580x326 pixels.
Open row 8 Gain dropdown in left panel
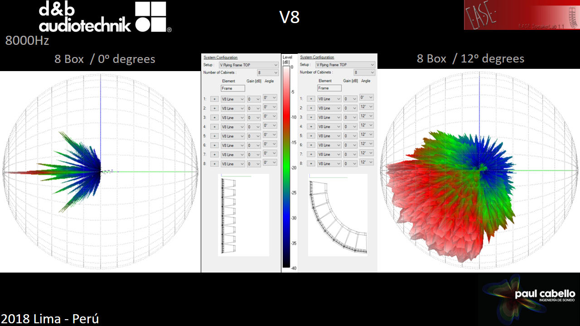(x=254, y=164)
